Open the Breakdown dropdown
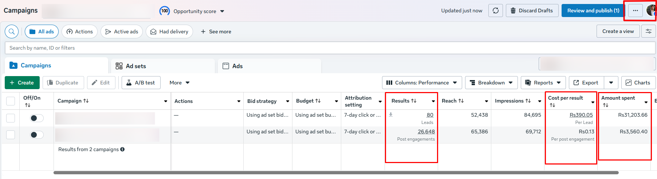The width and height of the screenshot is (657, 179). point(491,83)
